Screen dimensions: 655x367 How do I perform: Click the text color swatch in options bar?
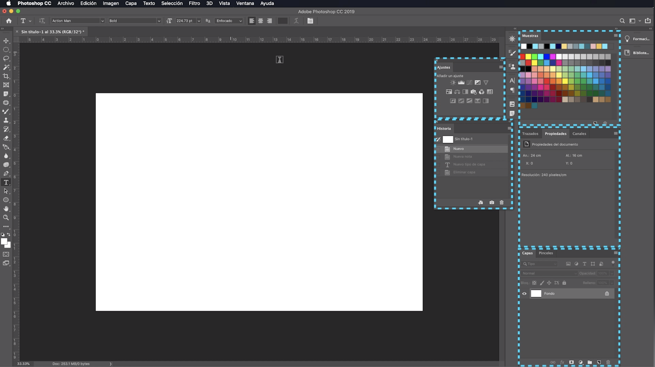282,21
